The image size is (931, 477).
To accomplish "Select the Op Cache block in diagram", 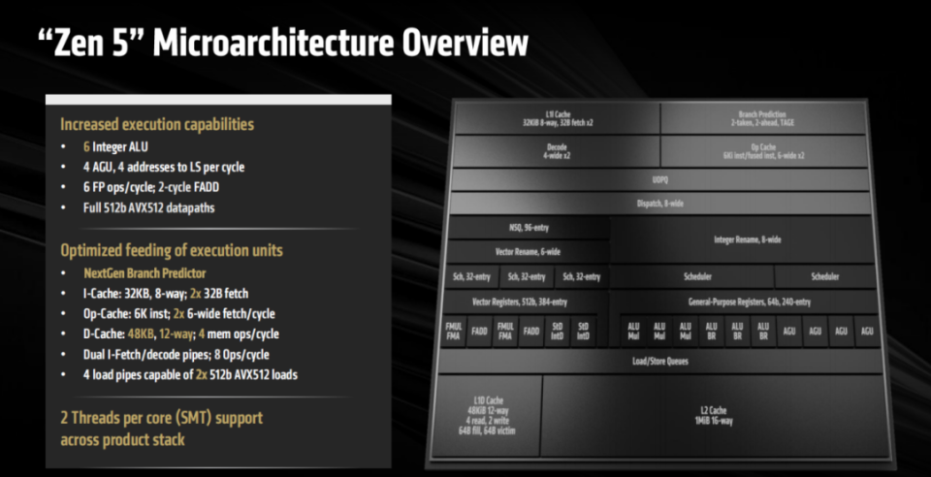I will click(x=763, y=150).
